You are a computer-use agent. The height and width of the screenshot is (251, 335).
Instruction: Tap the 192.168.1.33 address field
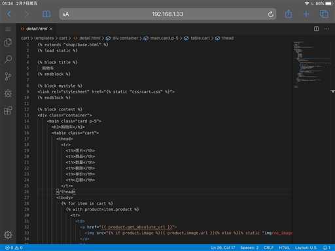pyautogui.click(x=167, y=14)
